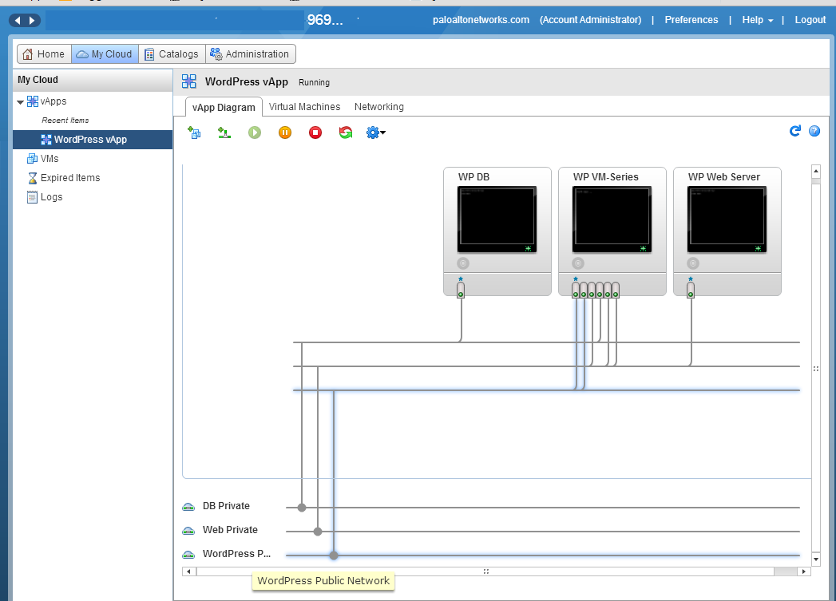
Task: Switch to the Virtual Machines tab
Action: point(304,107)
